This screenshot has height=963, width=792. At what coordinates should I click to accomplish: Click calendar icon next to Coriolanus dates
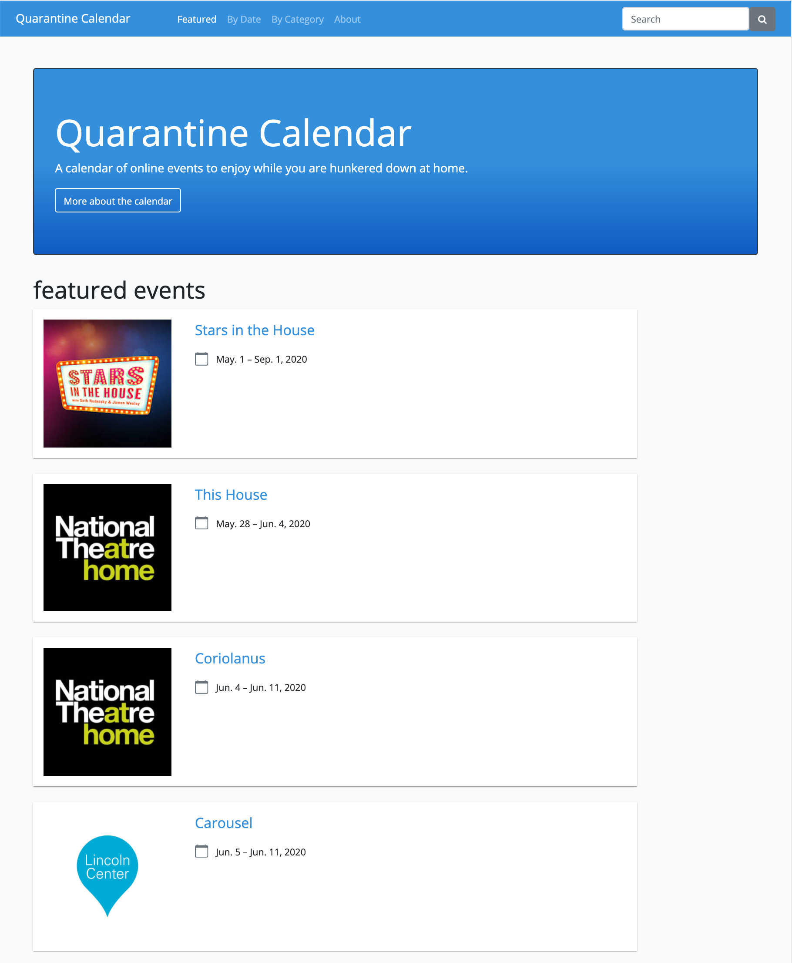(201, 687)
